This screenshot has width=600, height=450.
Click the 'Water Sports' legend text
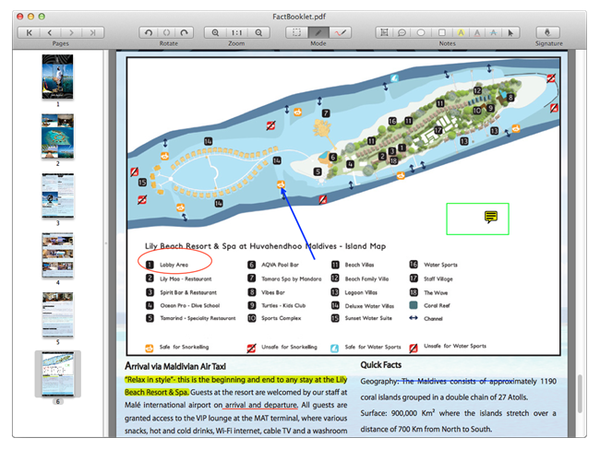click(440, 265)
